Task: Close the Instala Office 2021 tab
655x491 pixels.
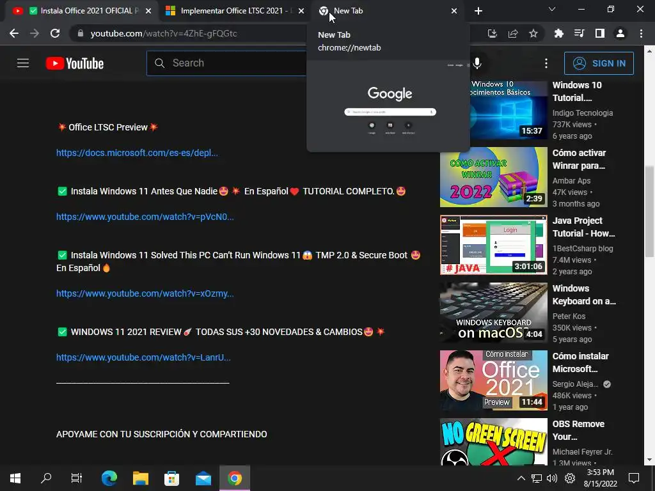Action: [148, 11]
